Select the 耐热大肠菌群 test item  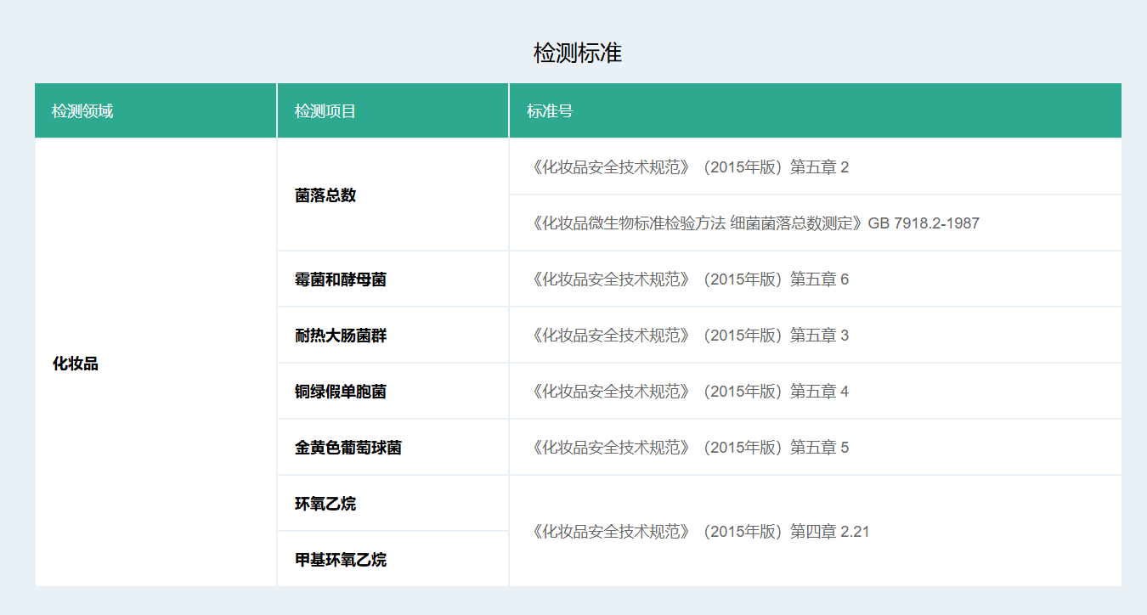pyautogui.click(x=340, y=336)
